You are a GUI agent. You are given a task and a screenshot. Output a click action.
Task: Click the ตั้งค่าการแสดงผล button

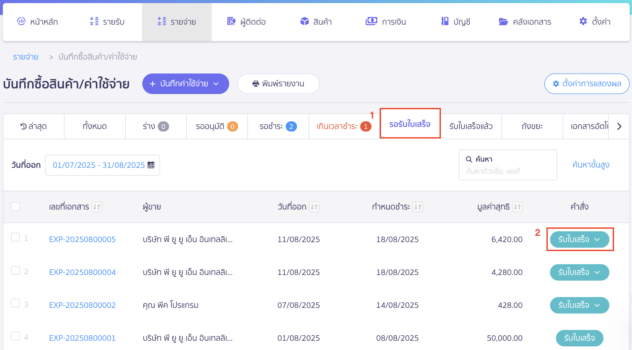point(587,84)
